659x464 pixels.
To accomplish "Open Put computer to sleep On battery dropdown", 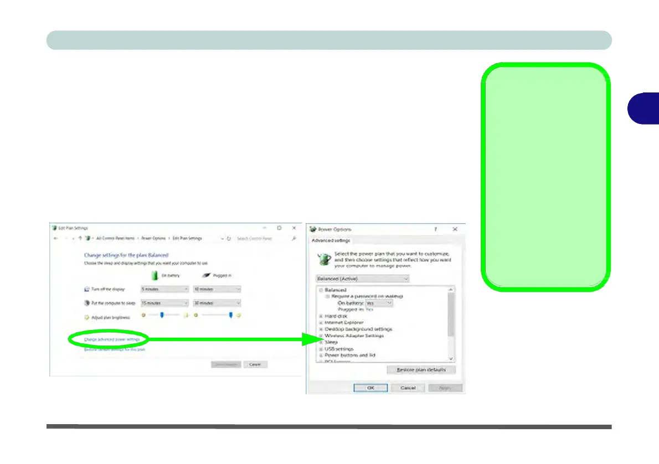I will pos(164,303).
